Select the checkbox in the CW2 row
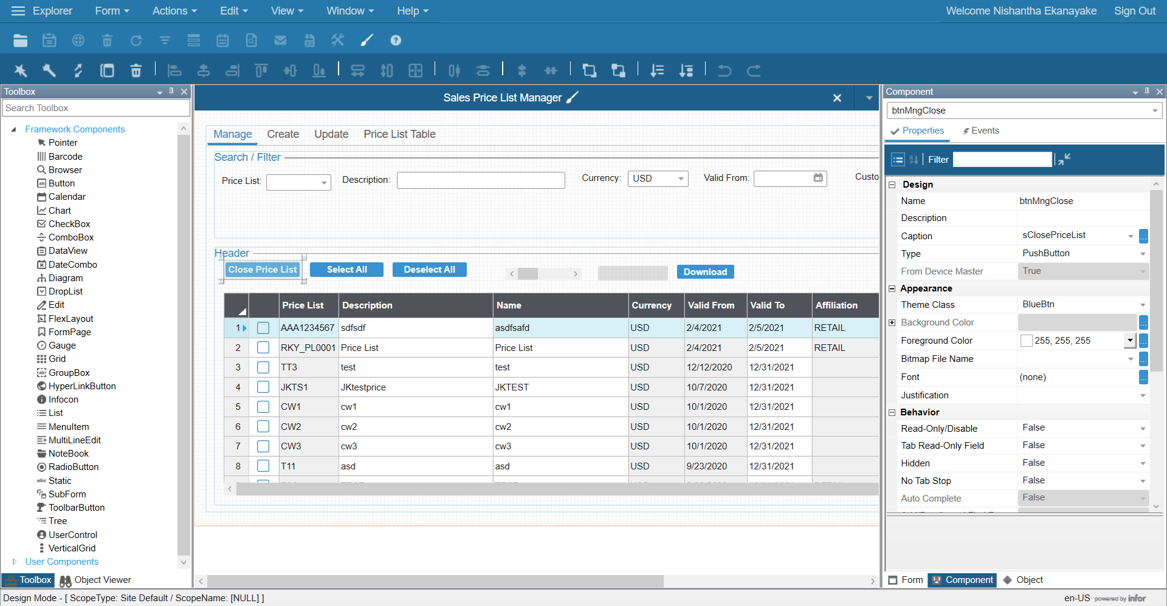This screenshot has width=1167, height=606. [263, 427]
